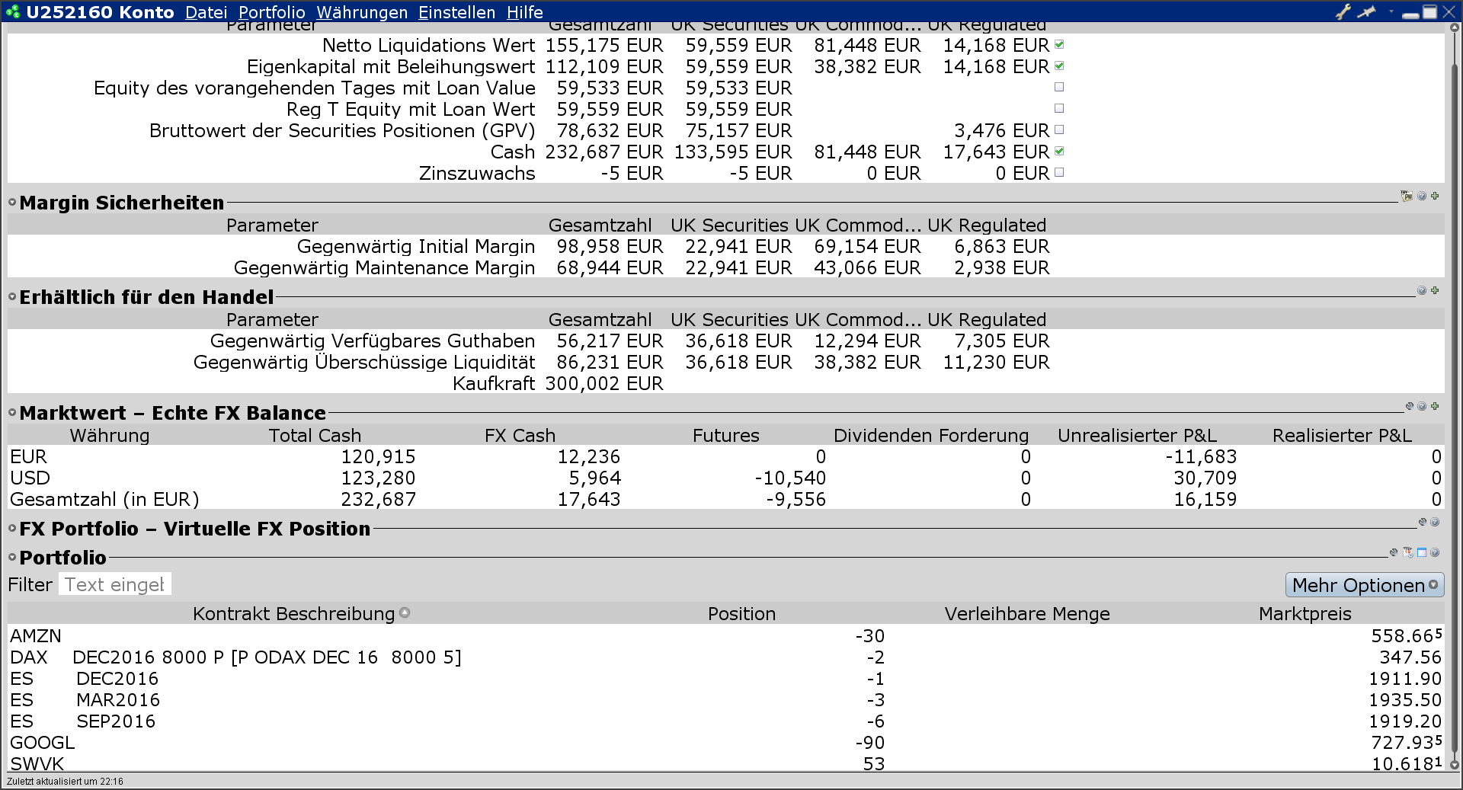The image size is (1463, 790).
Task: Configure FX Portfolio section with wrench icon
Action: point(1422,523)
